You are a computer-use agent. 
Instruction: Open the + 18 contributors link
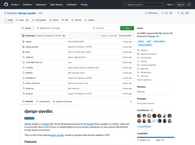(x=144, y=126)
